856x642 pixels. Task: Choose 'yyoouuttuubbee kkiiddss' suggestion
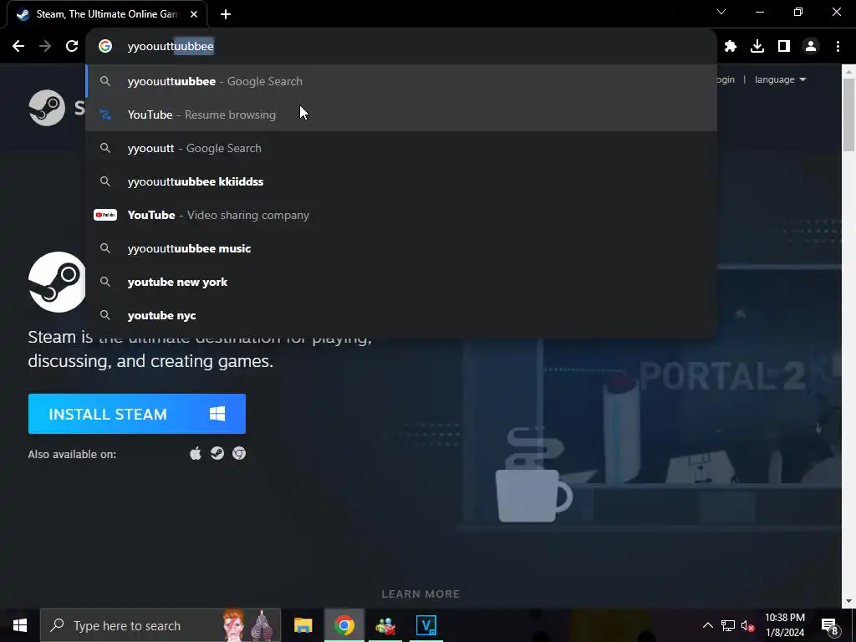point(401,181)
